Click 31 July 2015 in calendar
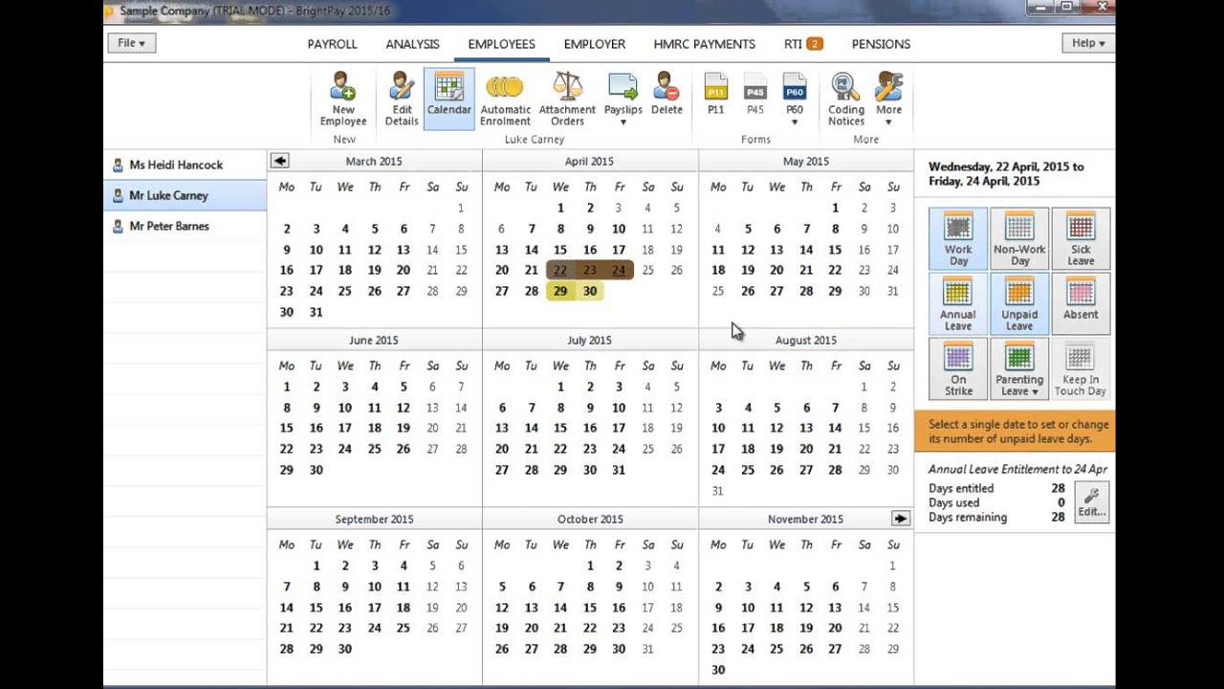Viewport: 1224px width, 689px height. tap(619, 470)
